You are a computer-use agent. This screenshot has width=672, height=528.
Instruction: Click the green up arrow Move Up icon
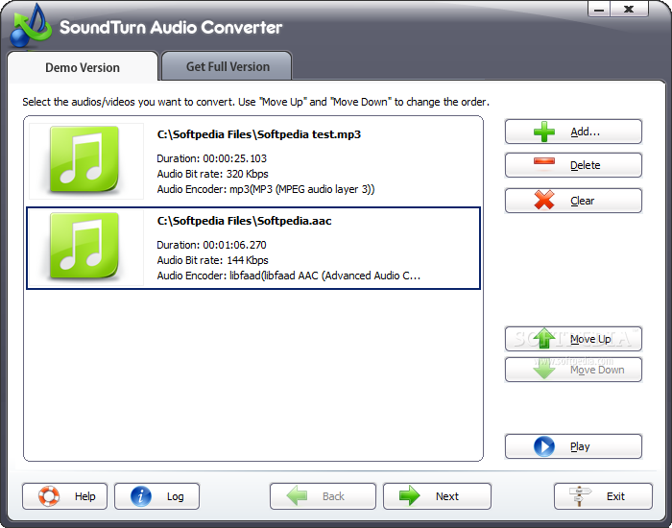click(544, 338)
